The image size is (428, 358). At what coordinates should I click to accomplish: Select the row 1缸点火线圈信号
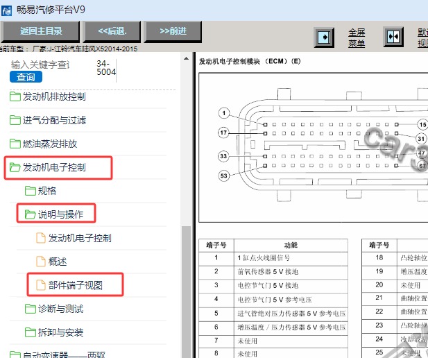(x=273, y=258)
